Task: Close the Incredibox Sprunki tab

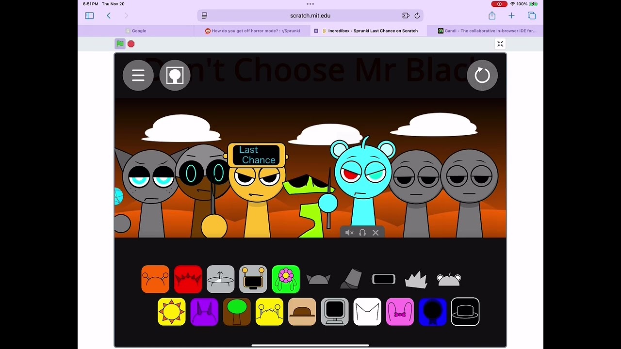Action: [316, 31]
